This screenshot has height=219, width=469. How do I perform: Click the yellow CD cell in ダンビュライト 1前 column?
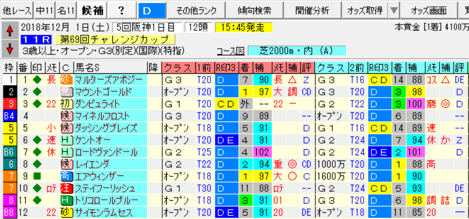(x=227, y=104)
